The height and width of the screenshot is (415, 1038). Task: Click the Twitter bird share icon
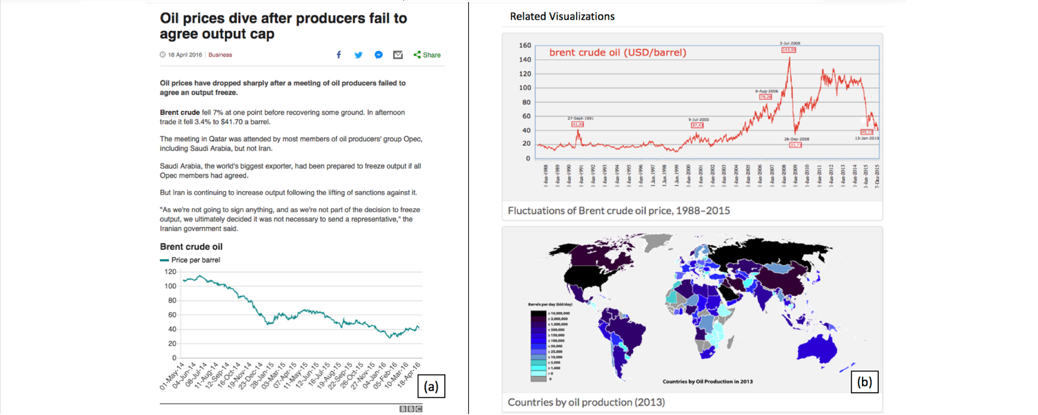click(x=358, y=55)
